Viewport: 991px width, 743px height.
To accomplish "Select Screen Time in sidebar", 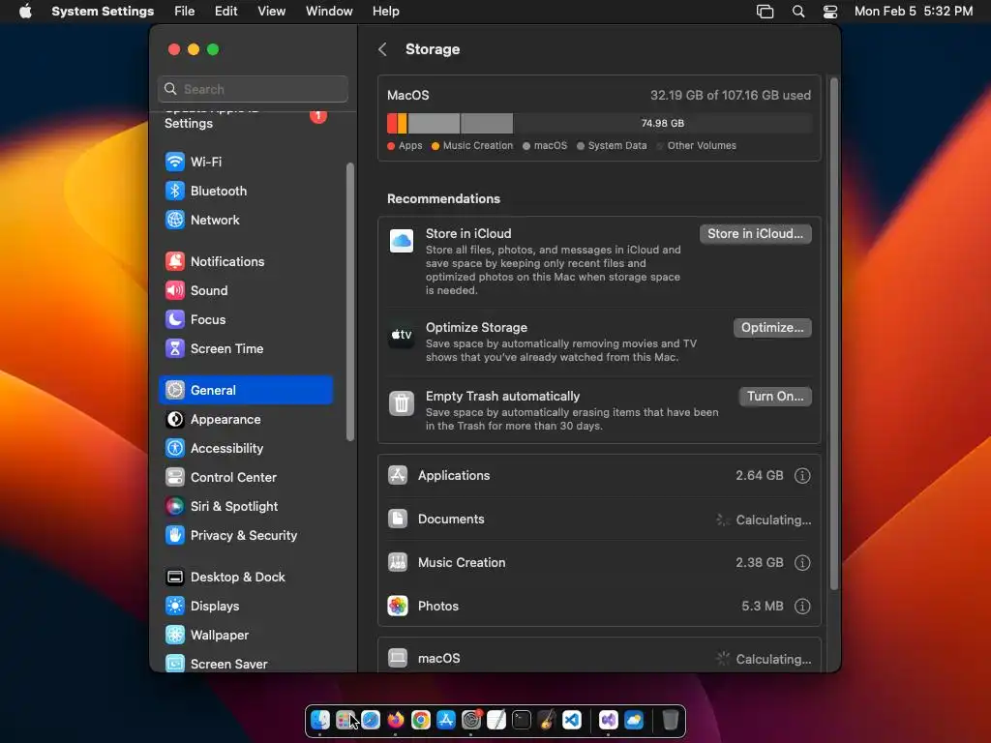I will [x=246, y=348].
